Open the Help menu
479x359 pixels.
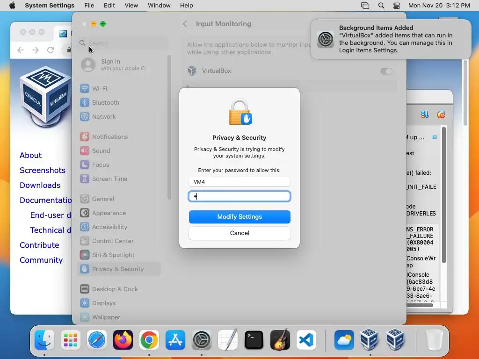pyautogui.click(x=186, y=6)
